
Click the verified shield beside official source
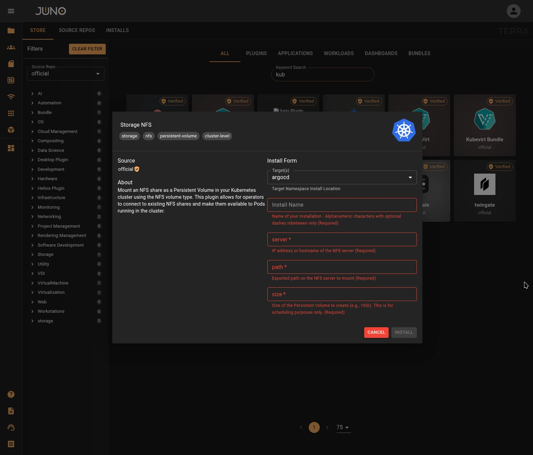point(137,169)
